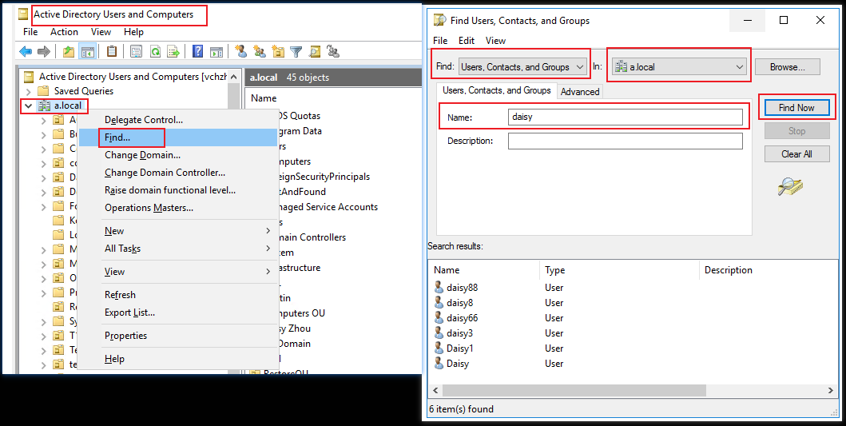Click the results scrollbar right arrow
846x426 pixels.
click(x=831, y=390)
